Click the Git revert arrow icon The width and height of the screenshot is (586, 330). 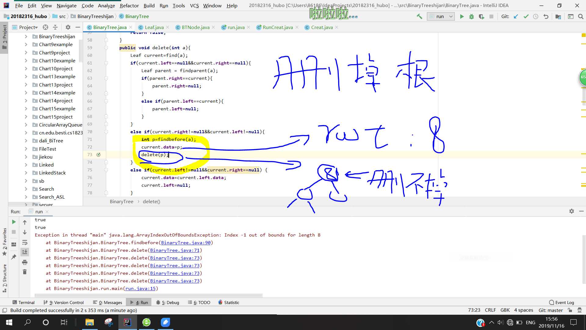point(546,16)
